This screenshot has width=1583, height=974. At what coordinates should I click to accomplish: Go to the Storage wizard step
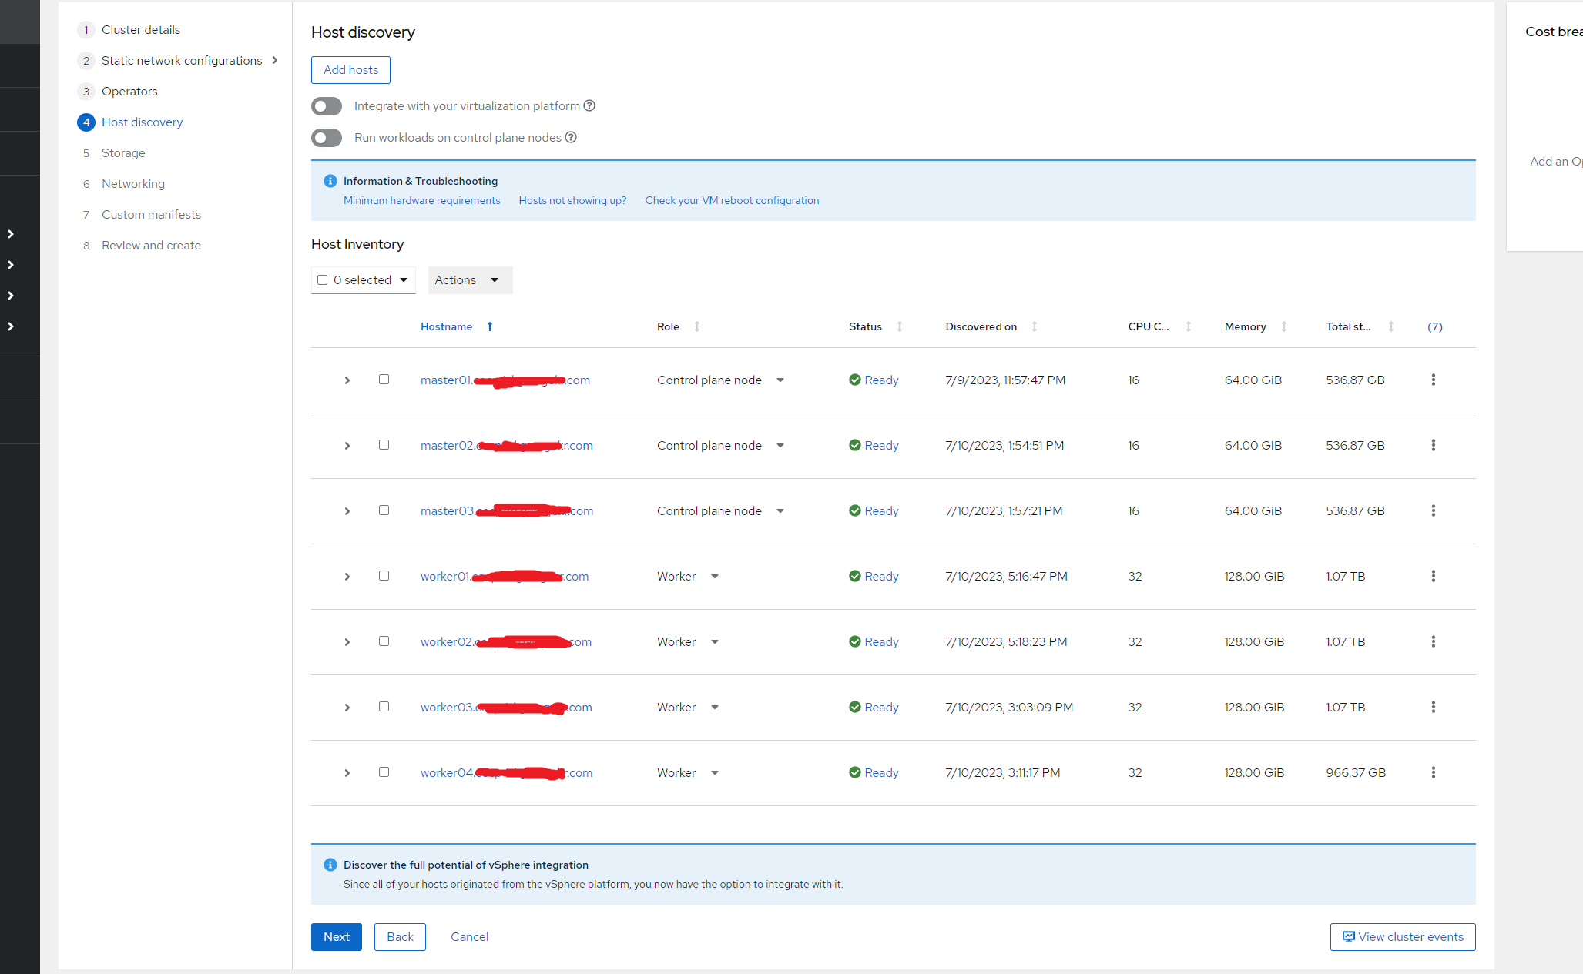123,153
